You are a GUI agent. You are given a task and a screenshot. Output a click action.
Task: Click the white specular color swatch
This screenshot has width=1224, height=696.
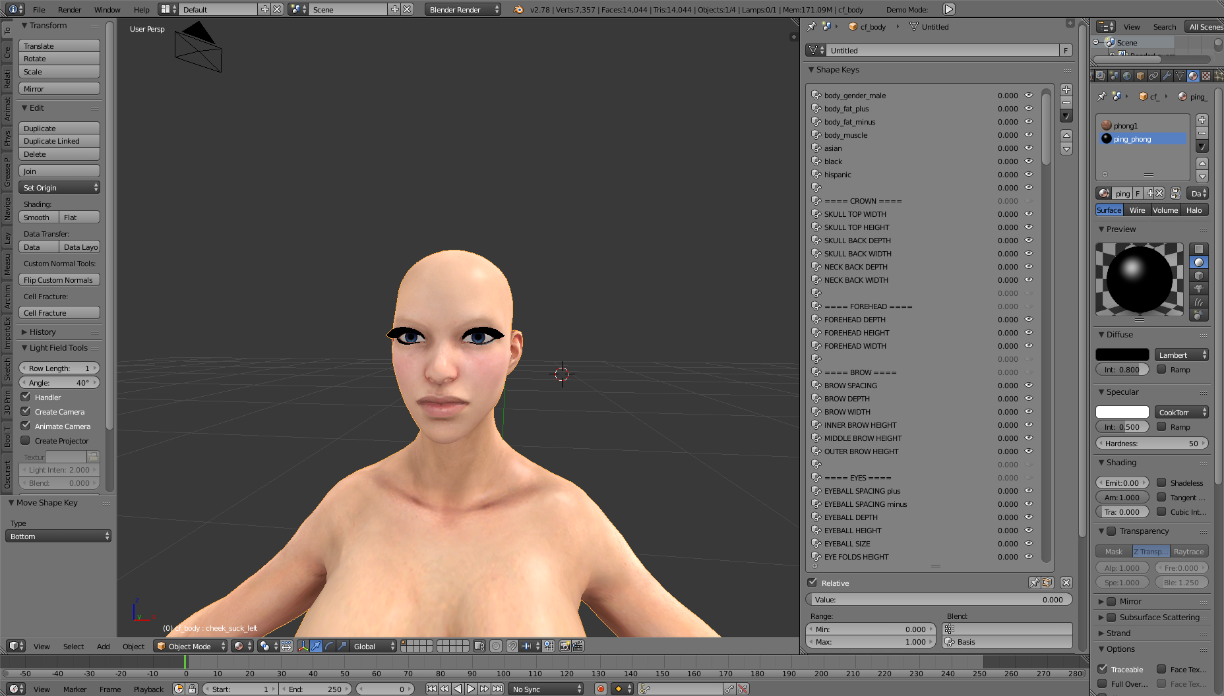pyautogui.click(x=1122, y=412)
